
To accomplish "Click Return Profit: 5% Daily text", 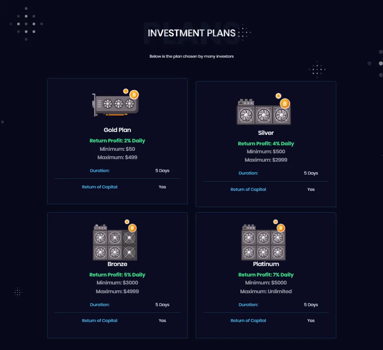I will [x=117, y=275].
